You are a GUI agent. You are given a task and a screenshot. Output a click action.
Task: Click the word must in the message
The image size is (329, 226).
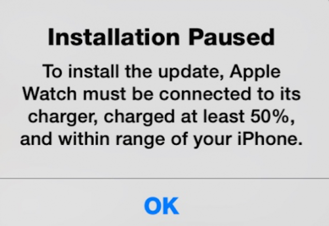[104, 94]
